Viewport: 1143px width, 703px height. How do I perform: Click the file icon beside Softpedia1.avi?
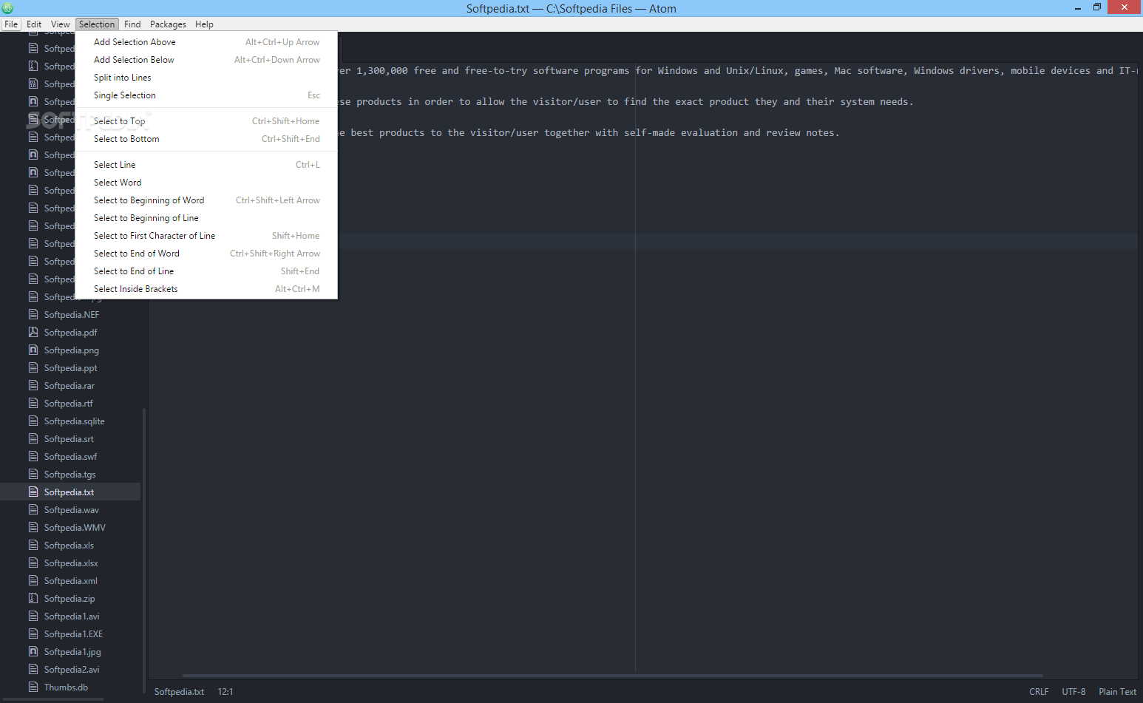tap(33, 616)
